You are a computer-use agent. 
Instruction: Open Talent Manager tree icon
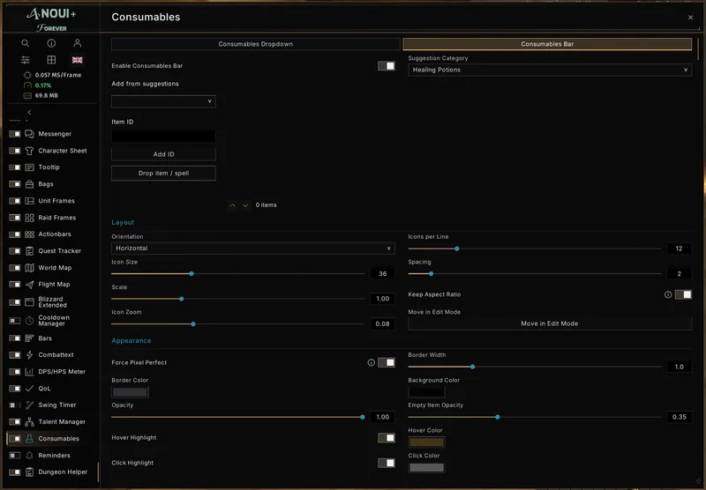(x=29, y=421)
